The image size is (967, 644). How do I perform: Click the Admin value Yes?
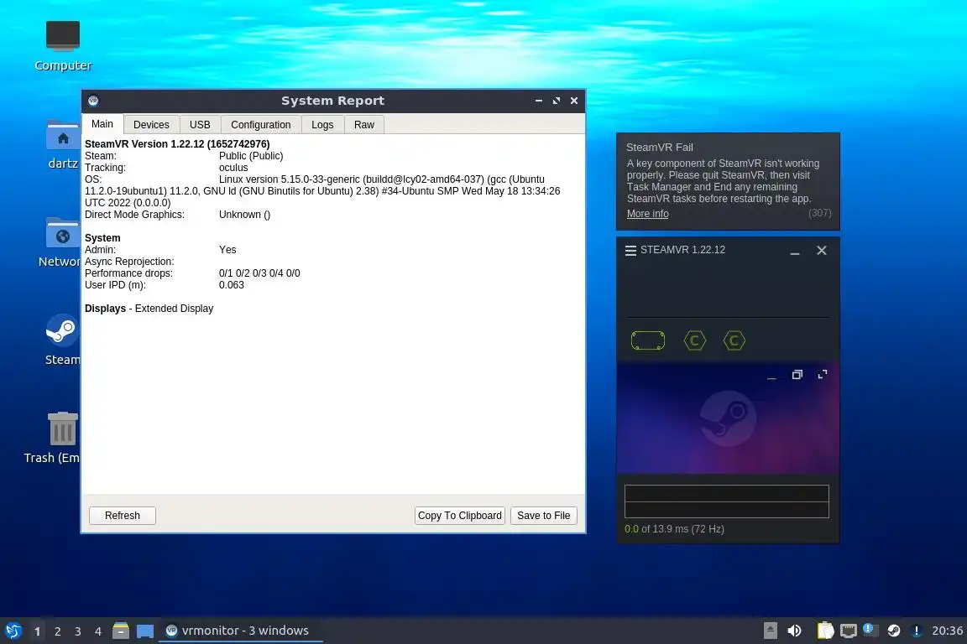click(227, 250)
